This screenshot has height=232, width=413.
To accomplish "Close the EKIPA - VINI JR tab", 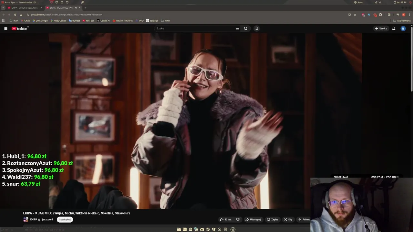I will [41, 8].
